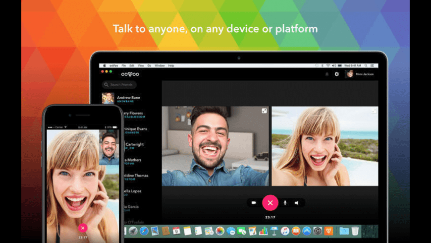Open the Help menu
This screenshot has width=431, height=243.
coord(171,66)
